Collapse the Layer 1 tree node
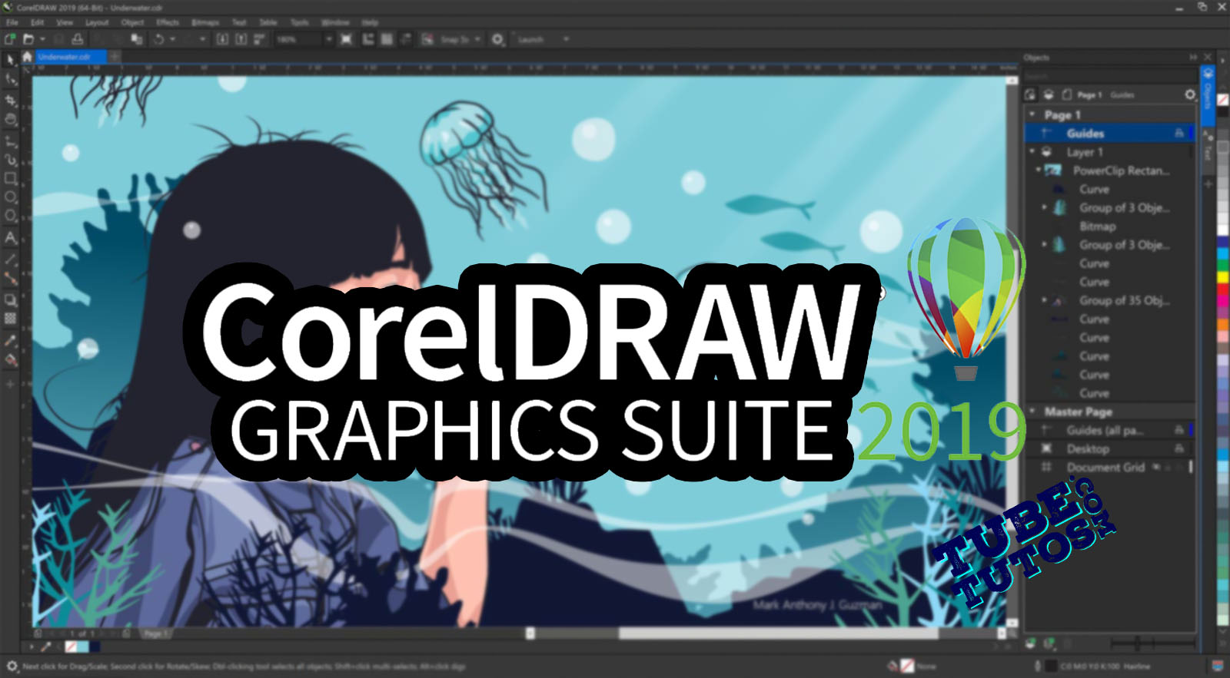 [x=1032, y=152]
